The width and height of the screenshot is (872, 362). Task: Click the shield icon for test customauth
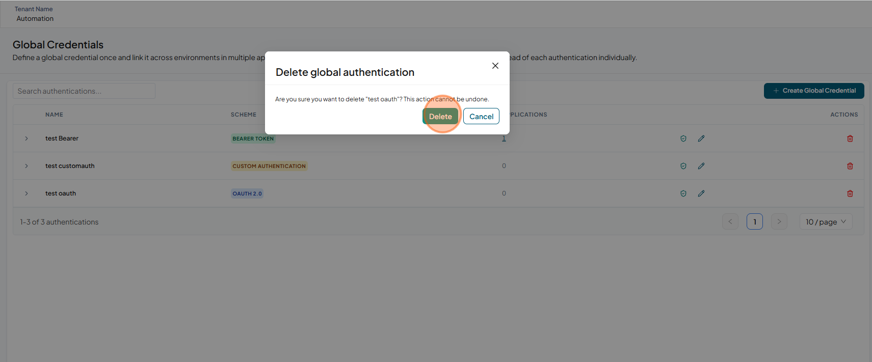(x=683, y=166)
